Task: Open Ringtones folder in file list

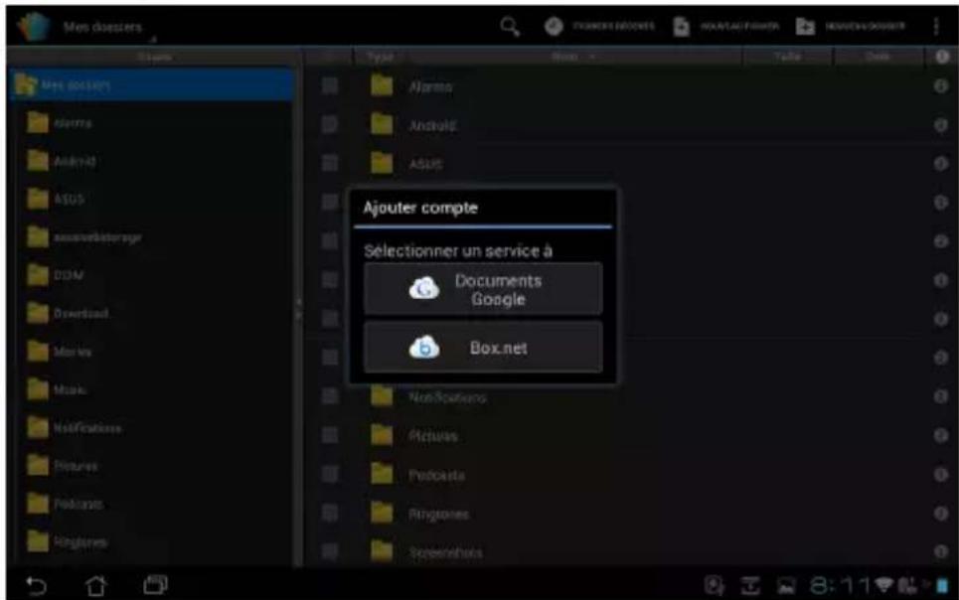Action: click(x=419, y=514)
